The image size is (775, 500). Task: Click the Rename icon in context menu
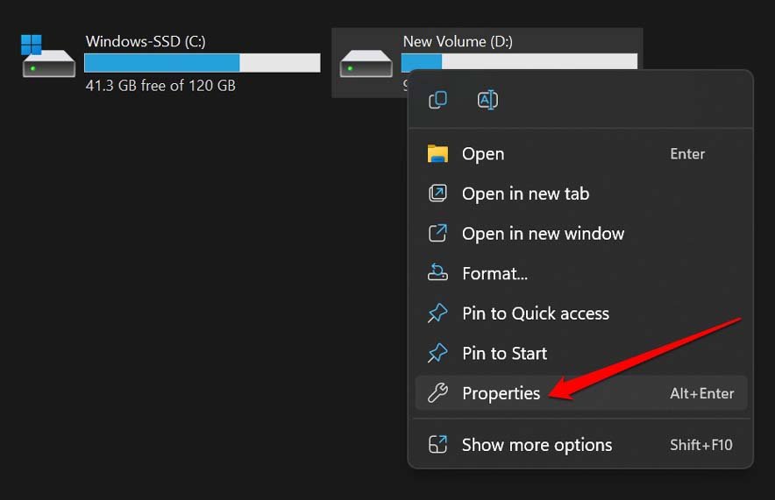pos(487,100)
